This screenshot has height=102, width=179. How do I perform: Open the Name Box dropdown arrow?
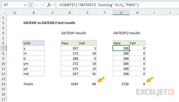point(25,5)
